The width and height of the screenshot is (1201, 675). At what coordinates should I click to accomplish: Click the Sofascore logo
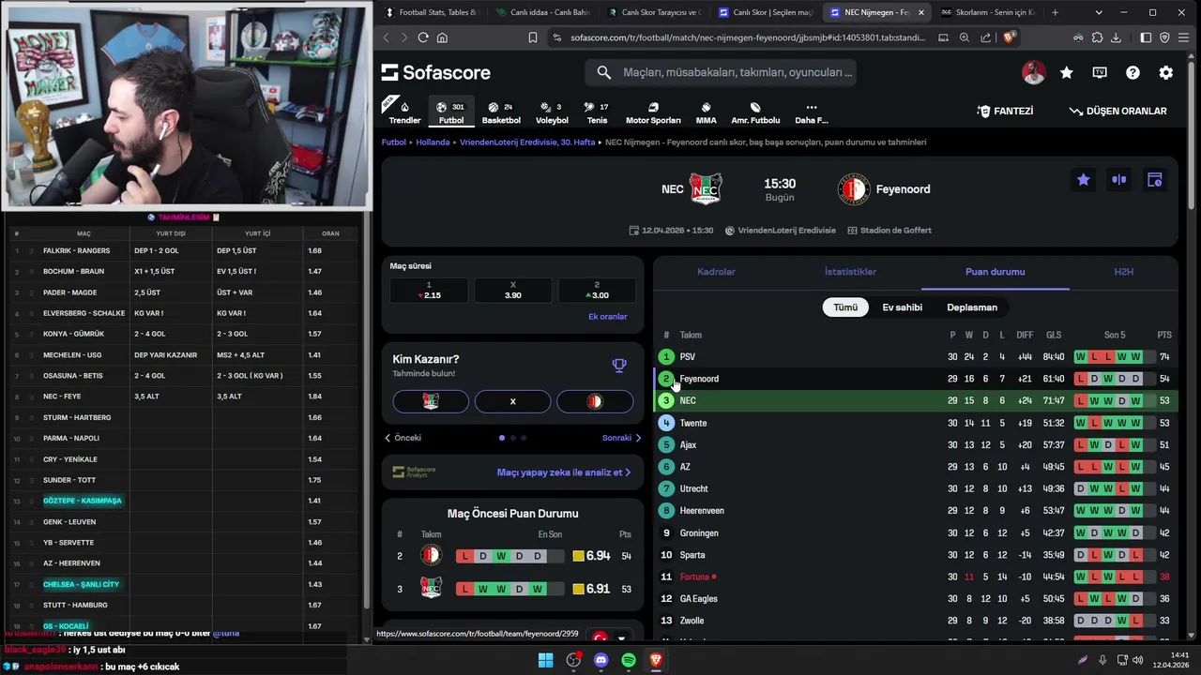click(x=436, y=72)
